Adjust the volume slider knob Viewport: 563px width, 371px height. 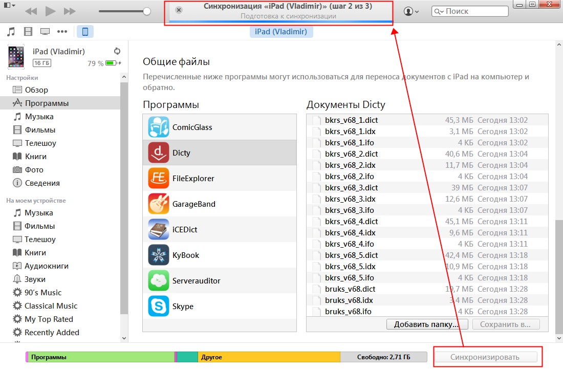(146, 11)
